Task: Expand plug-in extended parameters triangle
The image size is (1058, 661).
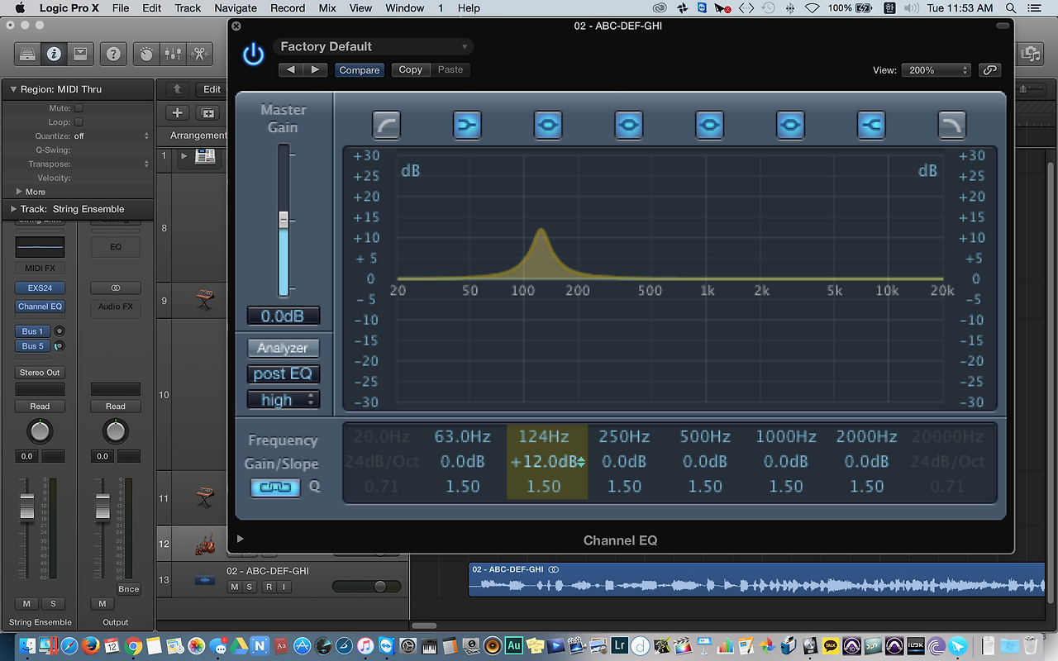Action: point(241,539)
